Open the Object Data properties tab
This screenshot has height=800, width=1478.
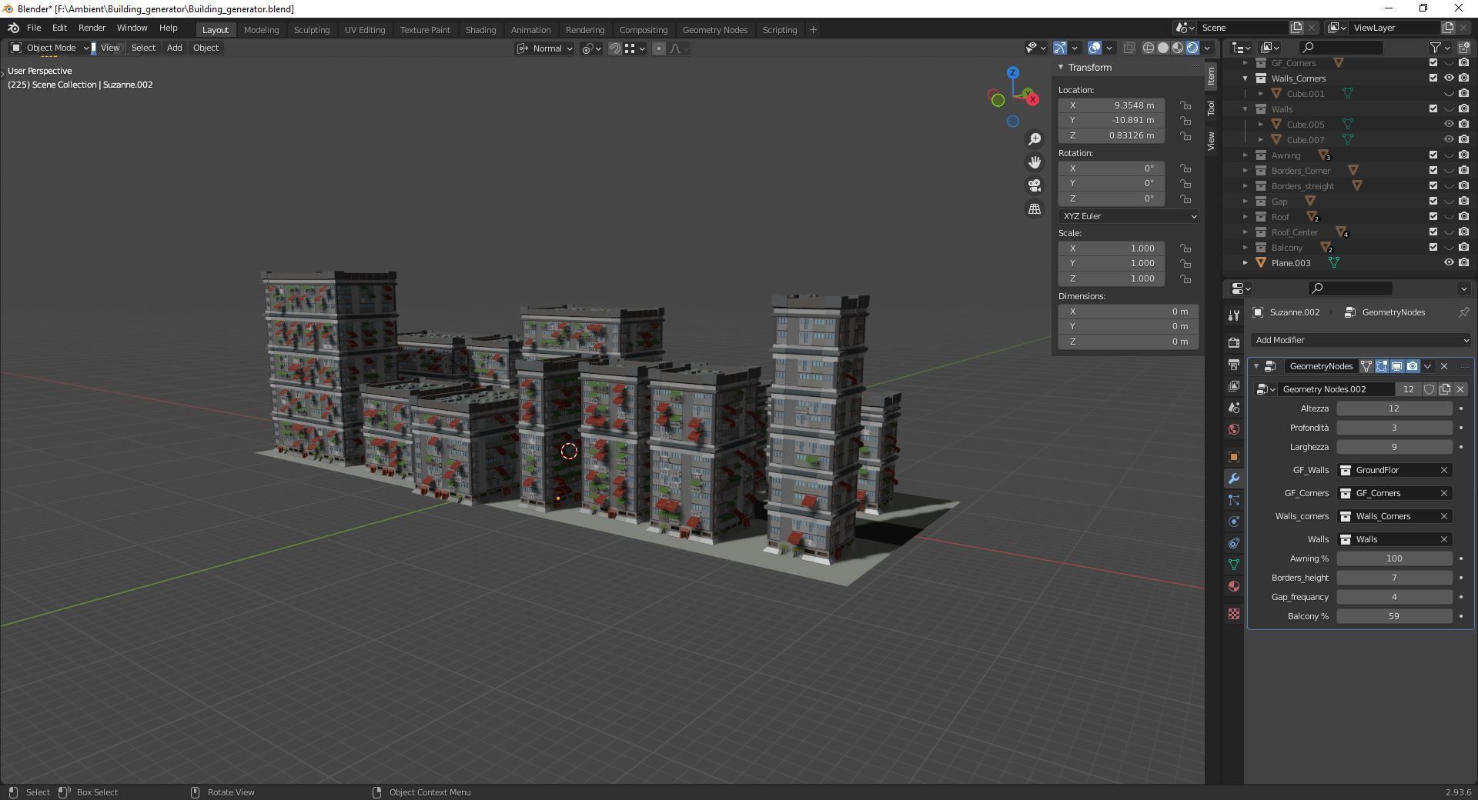click(1234, 565)
